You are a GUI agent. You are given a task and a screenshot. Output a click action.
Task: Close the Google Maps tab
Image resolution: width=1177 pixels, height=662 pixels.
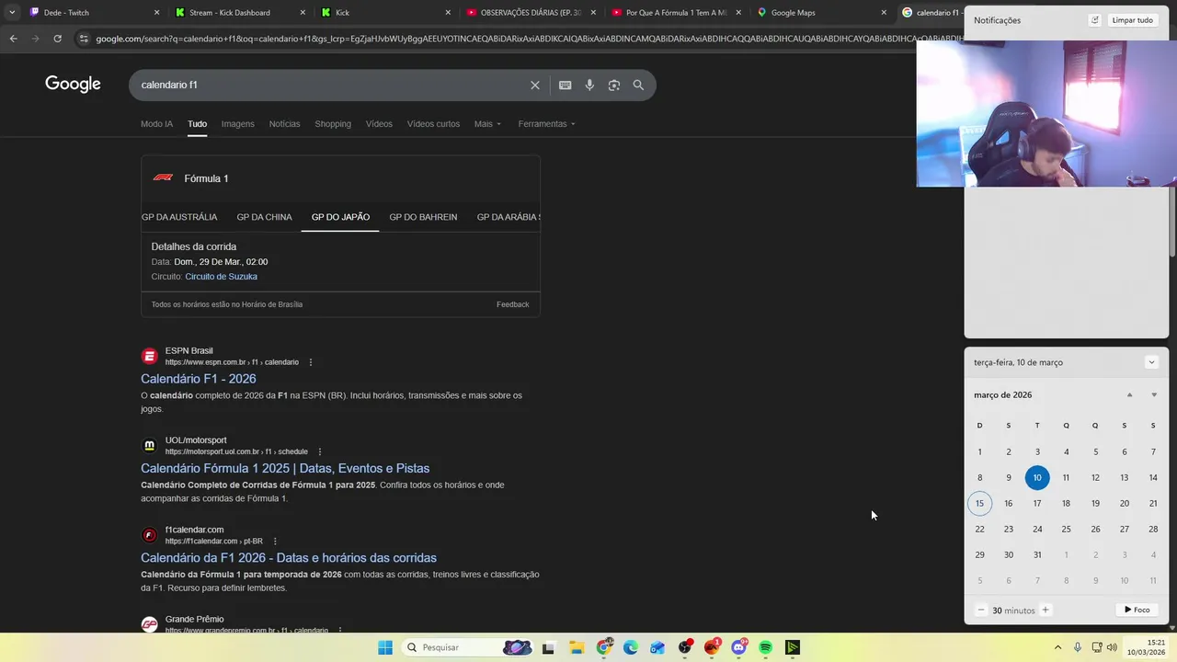[x=884, y=13]
